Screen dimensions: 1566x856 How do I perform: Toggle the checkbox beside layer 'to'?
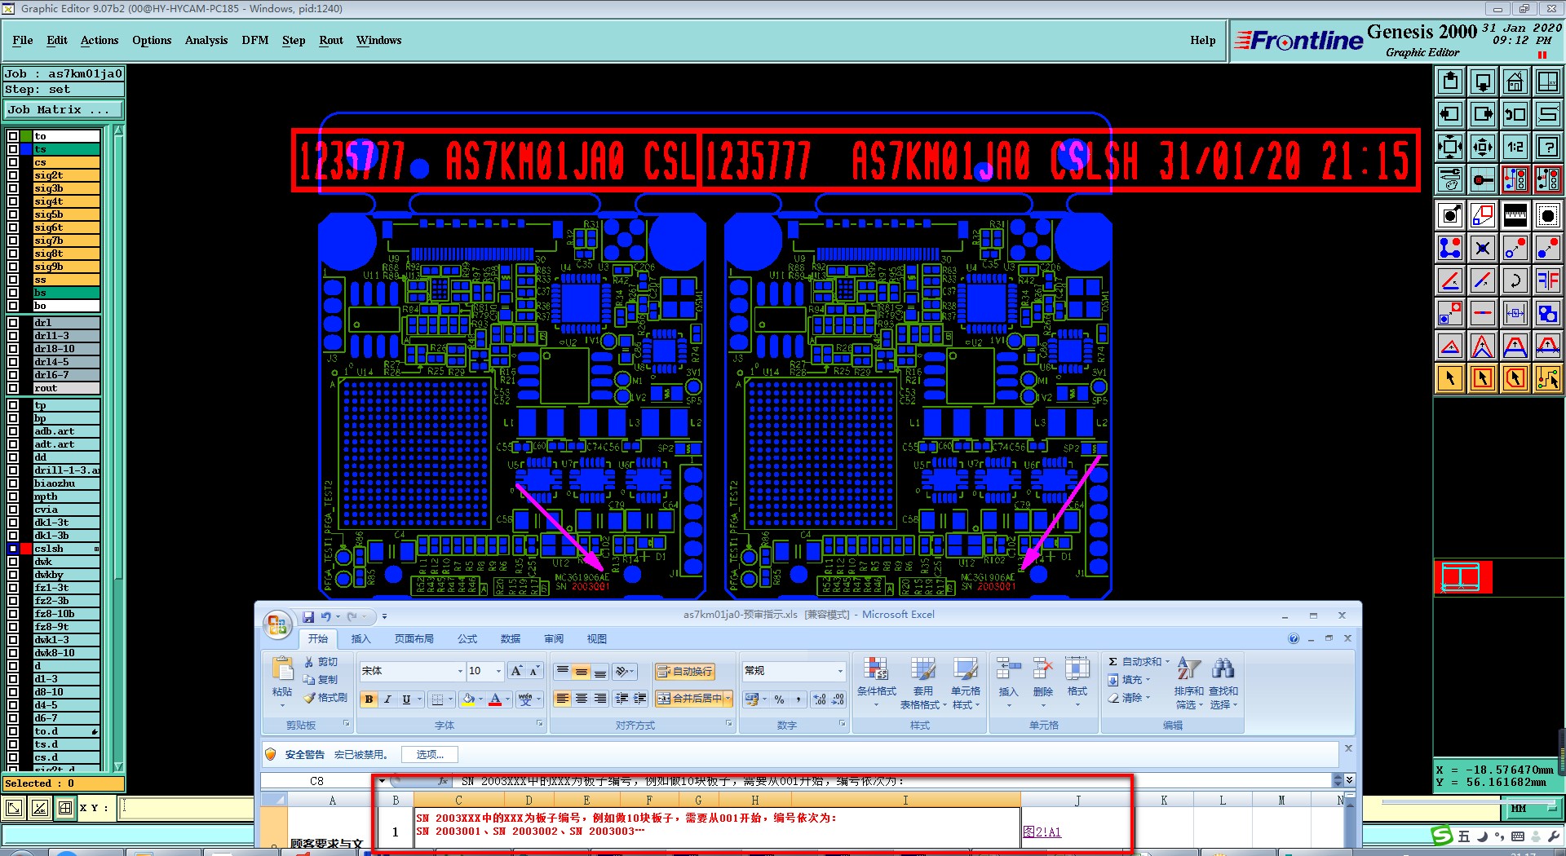(x=13, y=136)
